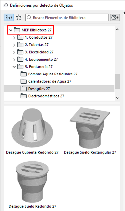Screen dimensions: 125x211
Task: Click the Desagüe Suelo Rectangular 27 label
Action: (90, 152)
